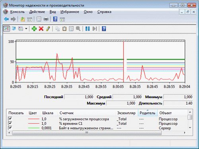Restore the inner MDI child window

tap(188, 12)
